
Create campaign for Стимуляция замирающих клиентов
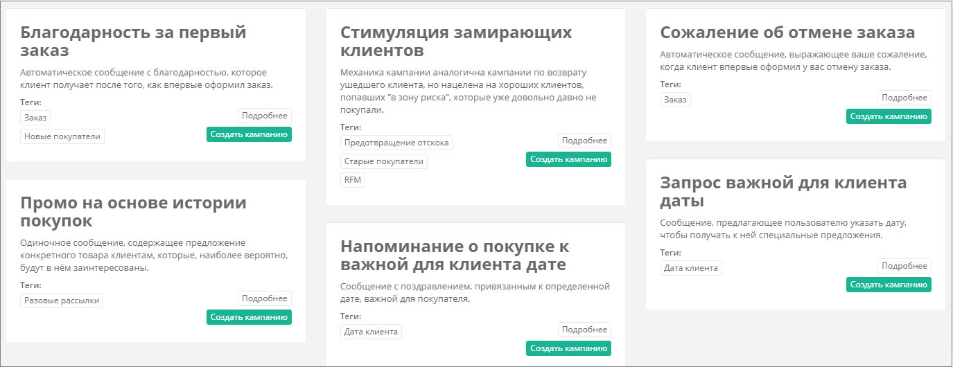[568, 159]
